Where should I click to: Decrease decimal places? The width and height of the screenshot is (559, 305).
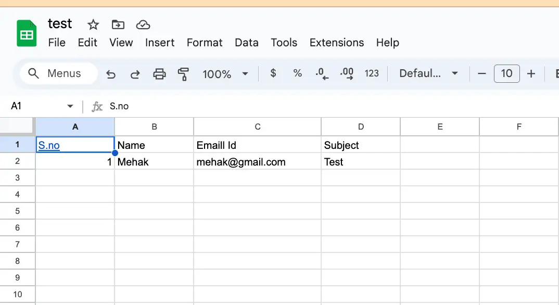tap(322, 74)
